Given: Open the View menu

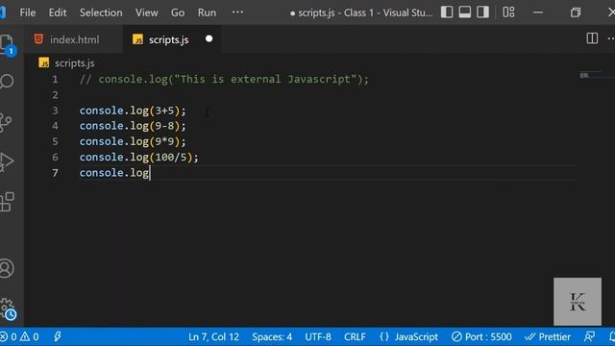Looking at the screenshot, I should pyautogui.click(x=147, y=12).
